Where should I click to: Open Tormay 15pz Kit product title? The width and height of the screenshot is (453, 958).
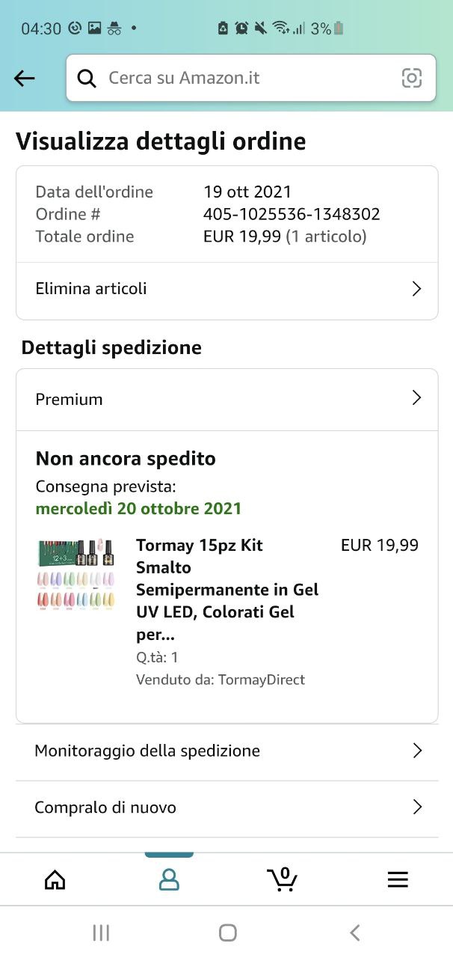226,589
